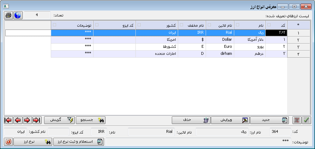Click the left-pointing red arrow beside first-record button
The height and width of the screenshot is (149, 315).
click(18, 120)
